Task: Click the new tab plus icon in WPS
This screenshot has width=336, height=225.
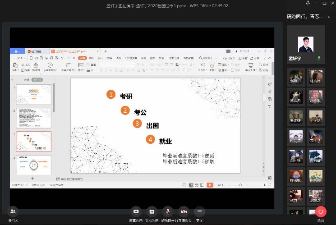Action: (106, 51)
